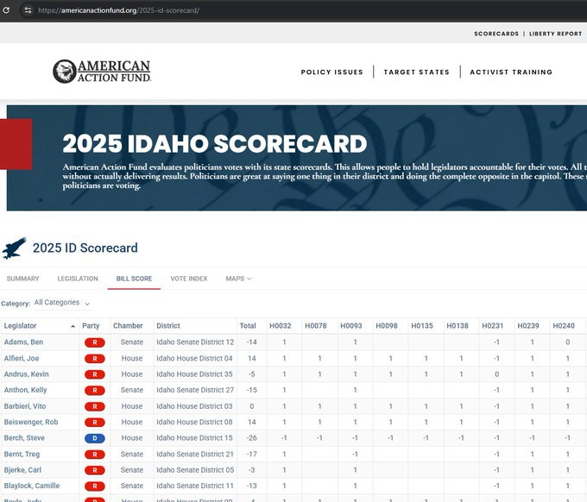The image size is (587, 502).
Task: Open legislator Berch, Steve
Action: click(x=24, y=437)
